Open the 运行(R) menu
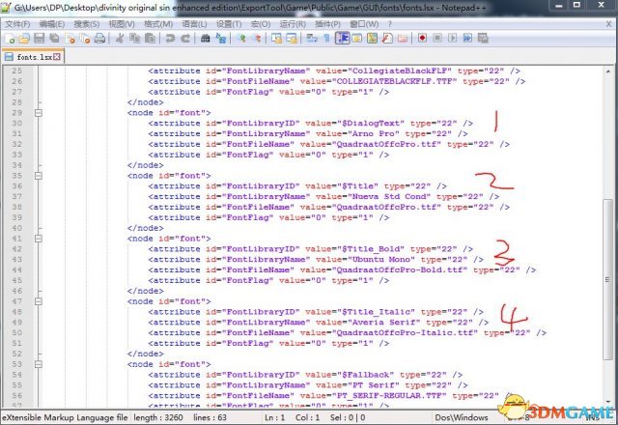 pos(293,24)
